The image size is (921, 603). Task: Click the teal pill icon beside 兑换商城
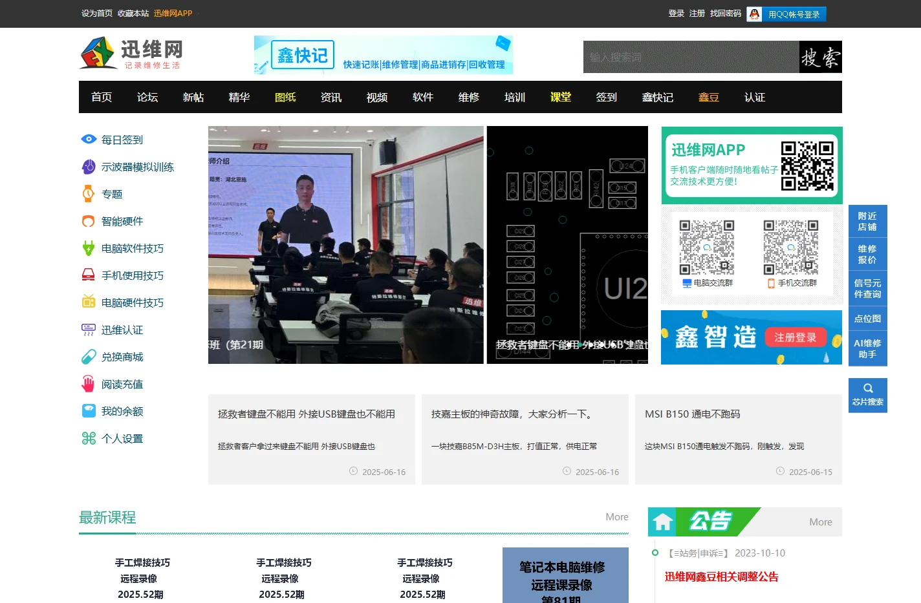89,357
